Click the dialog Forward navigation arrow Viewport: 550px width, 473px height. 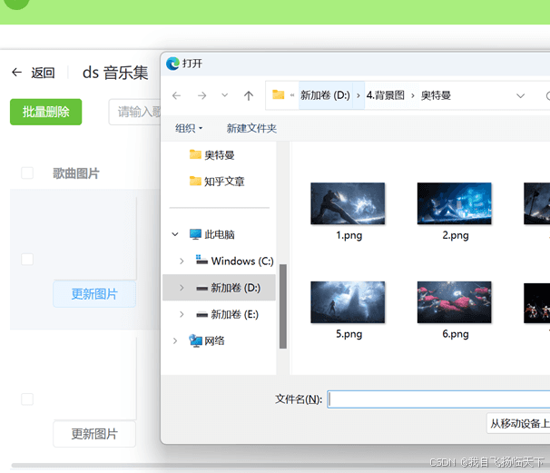201,95
